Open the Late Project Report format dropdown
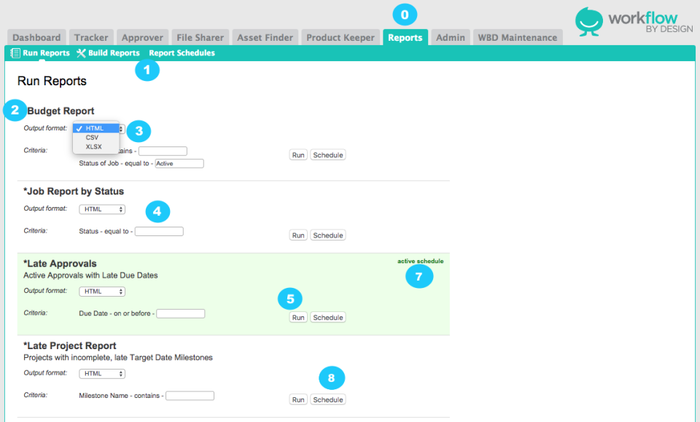The height and width of the screenshot is (422, 700). pyautogui.click(x=101, y=373)
